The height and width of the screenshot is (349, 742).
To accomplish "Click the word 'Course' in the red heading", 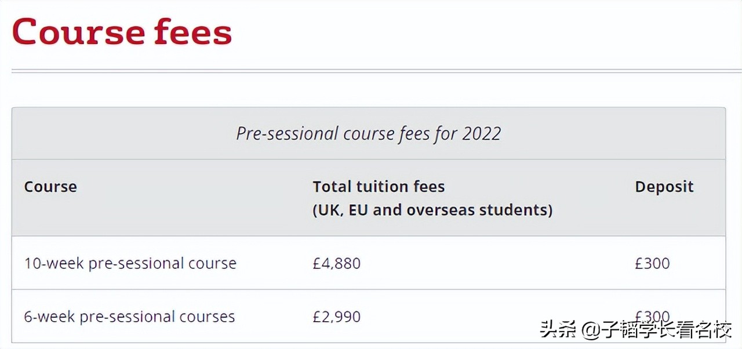I will click(x=77, y=32).
